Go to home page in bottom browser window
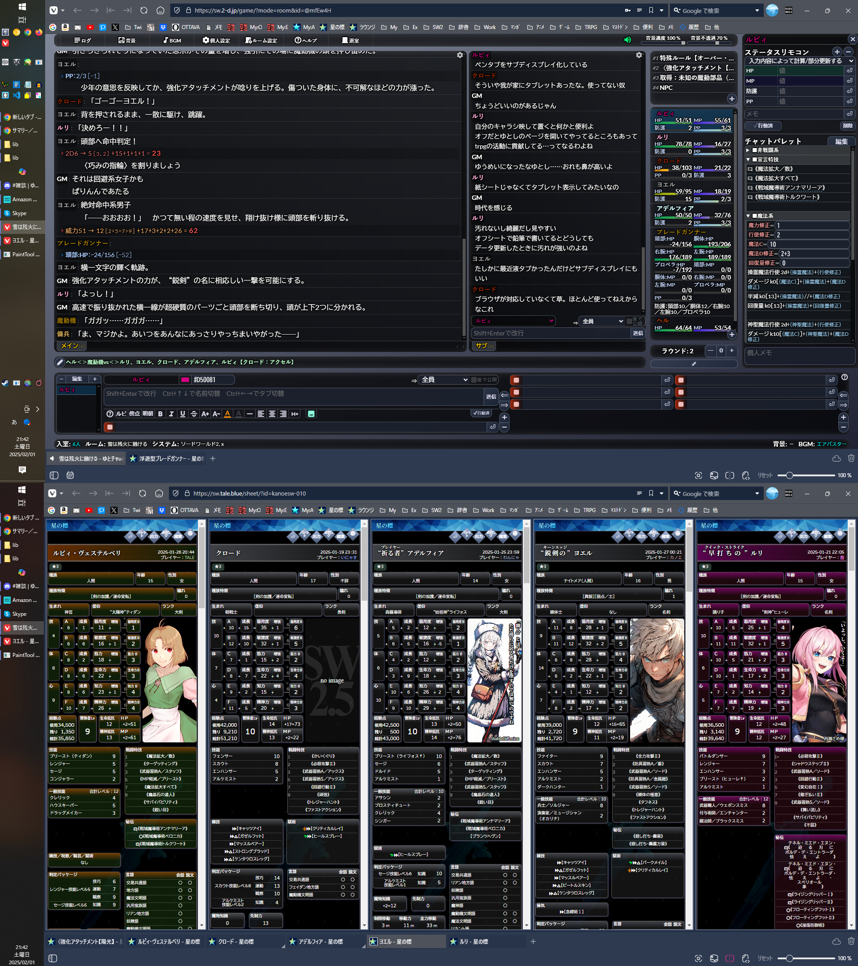 point(159,493)
